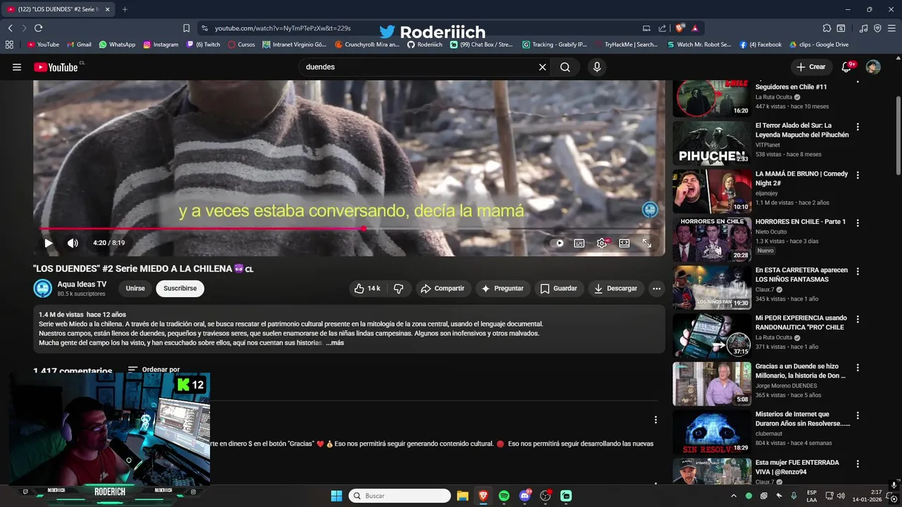Open options for En ESTA CARRETERA video
Screen dimensions: 902x507
(x=858, y=271)
